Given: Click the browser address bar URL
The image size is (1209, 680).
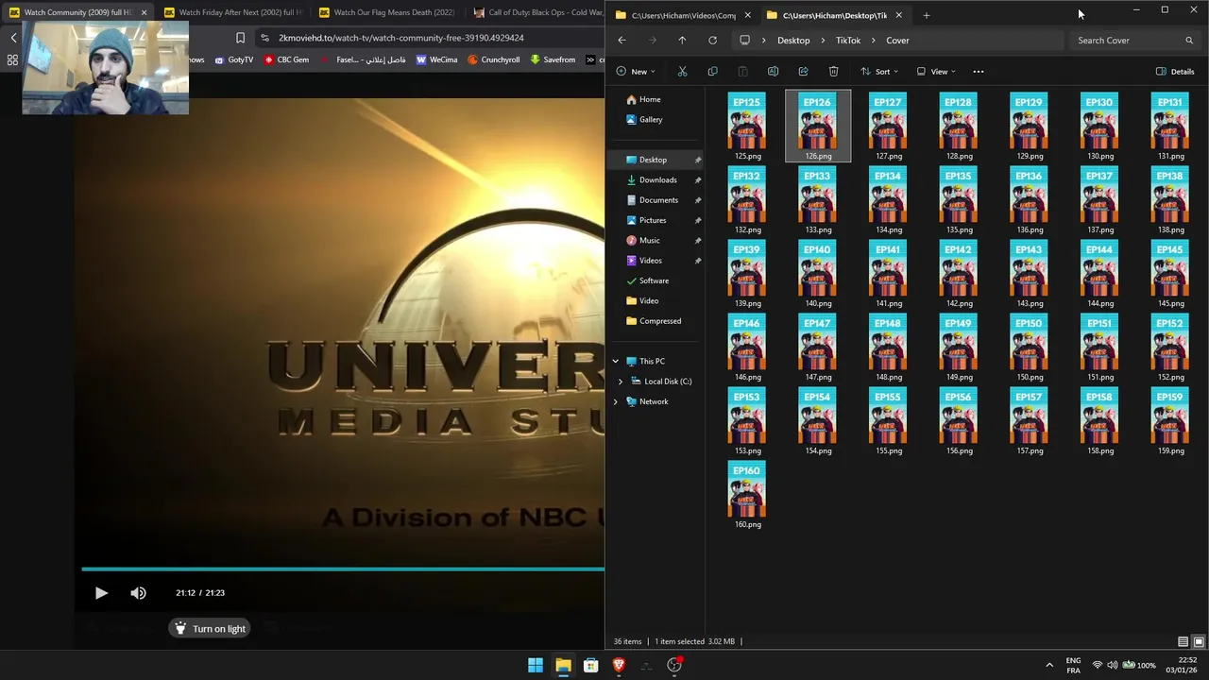Looking at the screenshot, I should click(400, 38).
